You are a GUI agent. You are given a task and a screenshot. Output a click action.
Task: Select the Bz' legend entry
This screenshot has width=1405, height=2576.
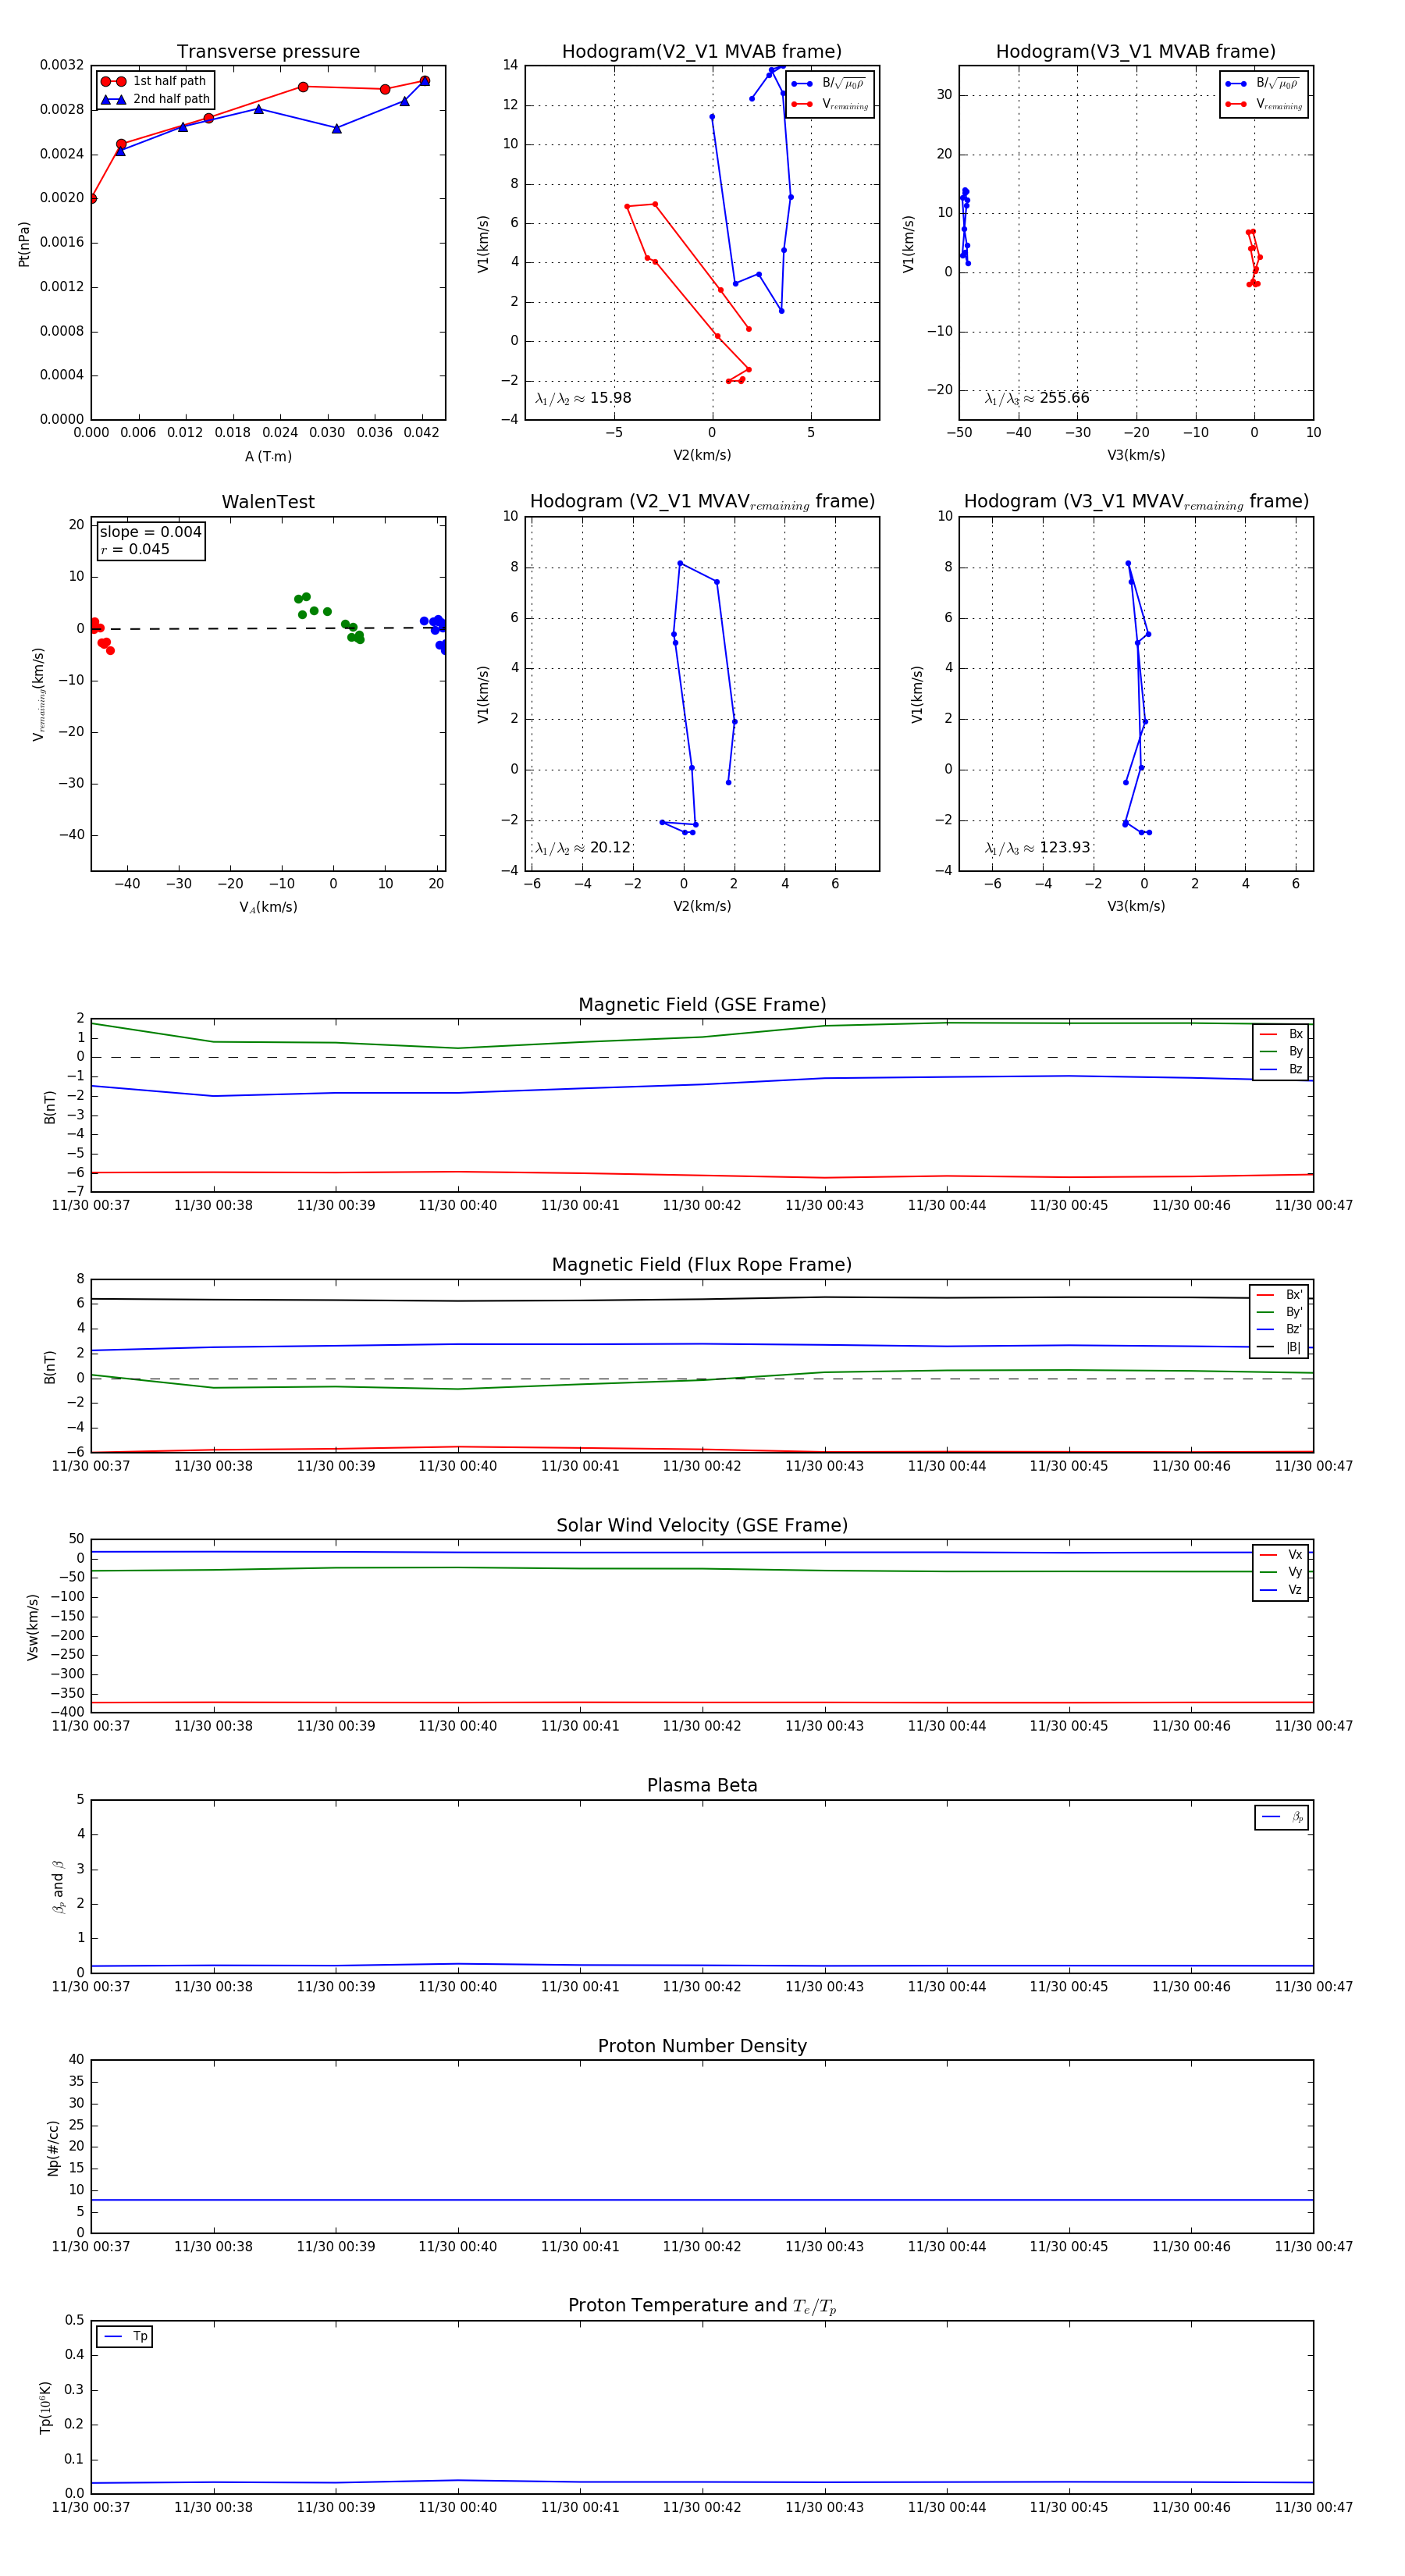pyautogui.click(x=1279, y=1329)
